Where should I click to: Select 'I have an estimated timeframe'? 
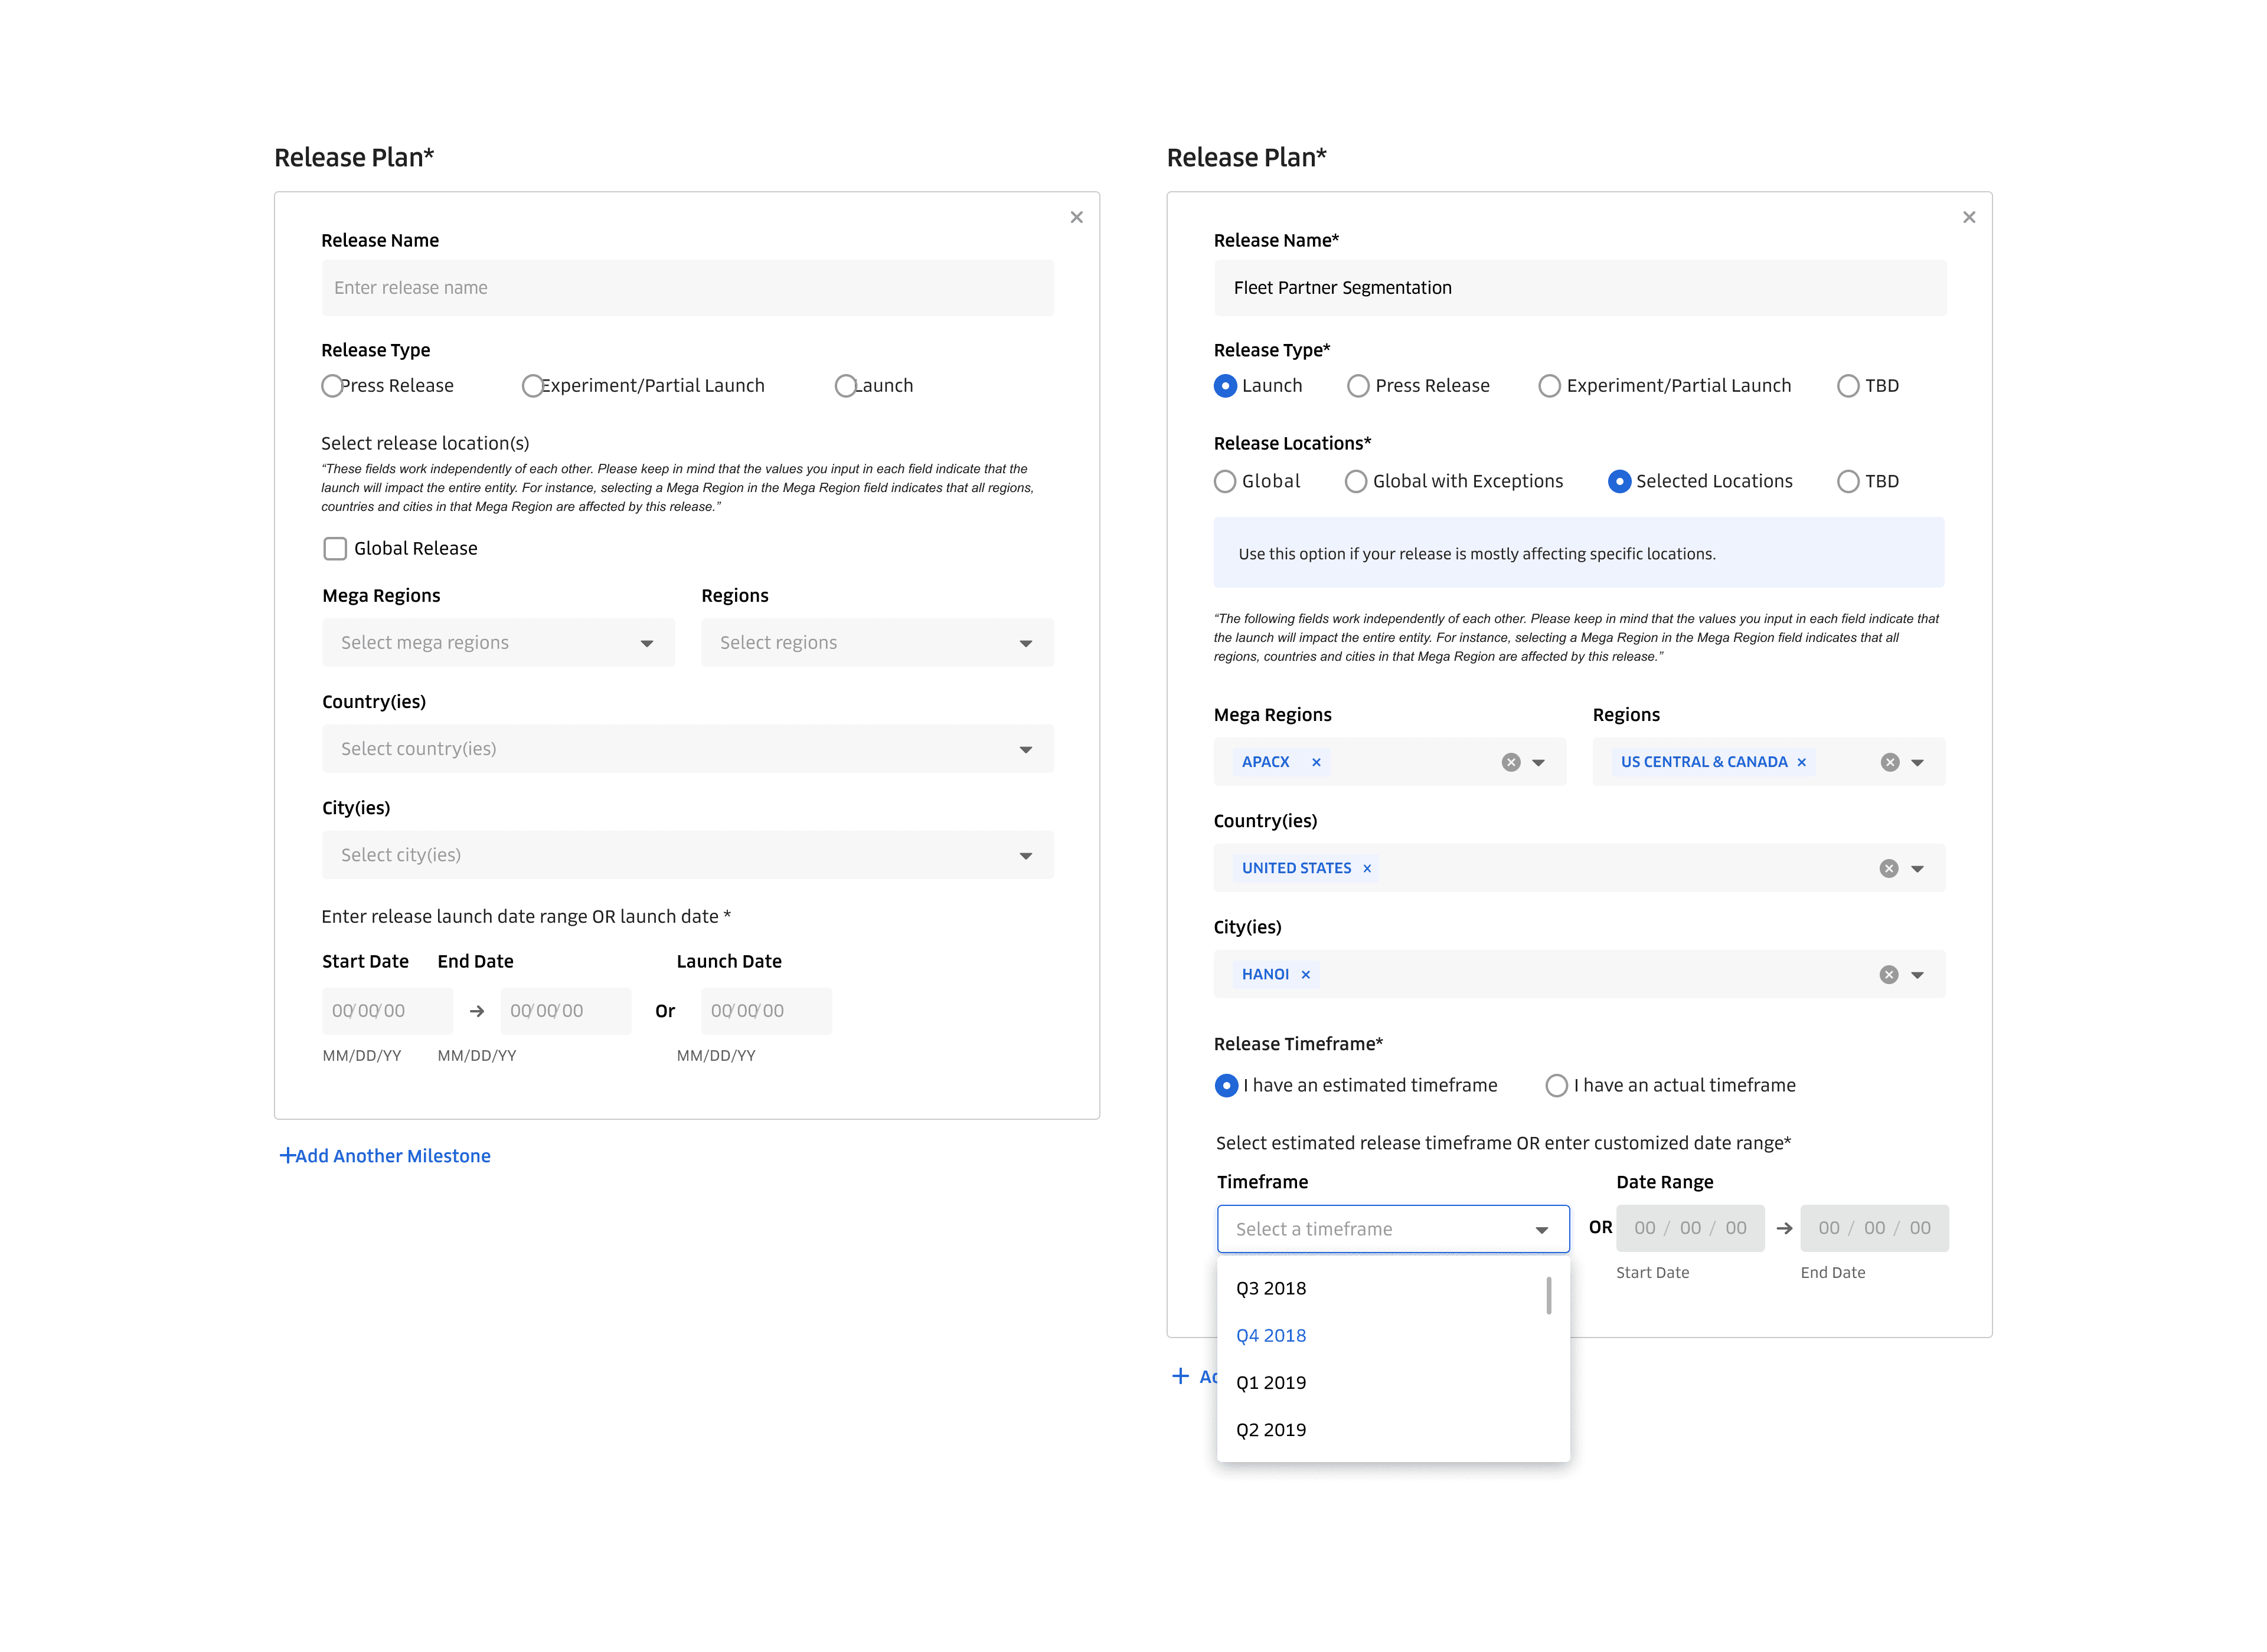[1227, 1085]
